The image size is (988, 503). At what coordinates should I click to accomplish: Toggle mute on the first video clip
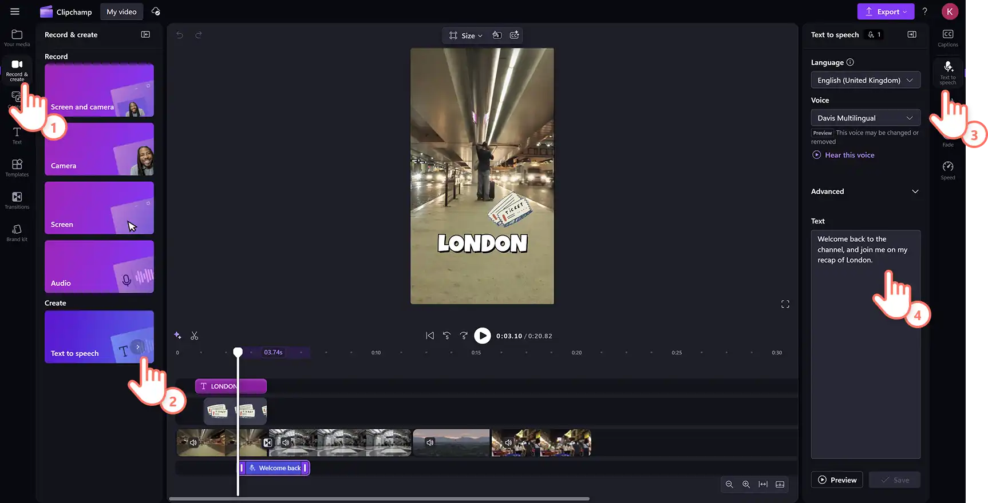coord(193,442)
